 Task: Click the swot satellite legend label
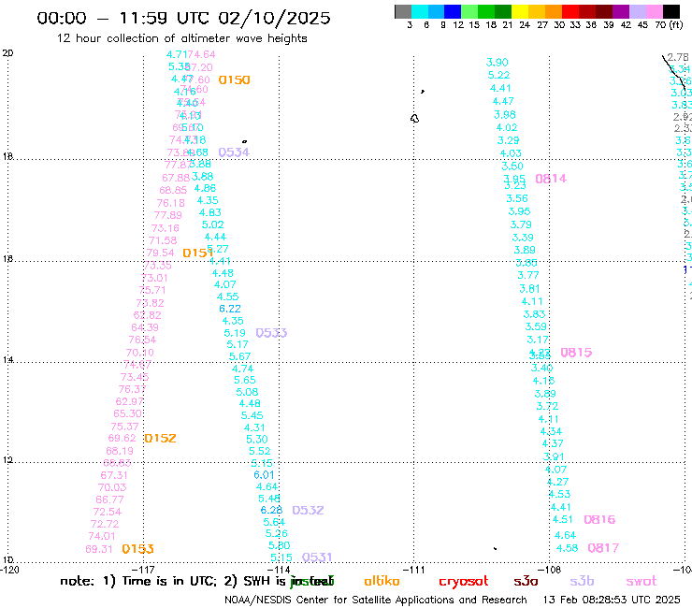click(x=642, y=582)
